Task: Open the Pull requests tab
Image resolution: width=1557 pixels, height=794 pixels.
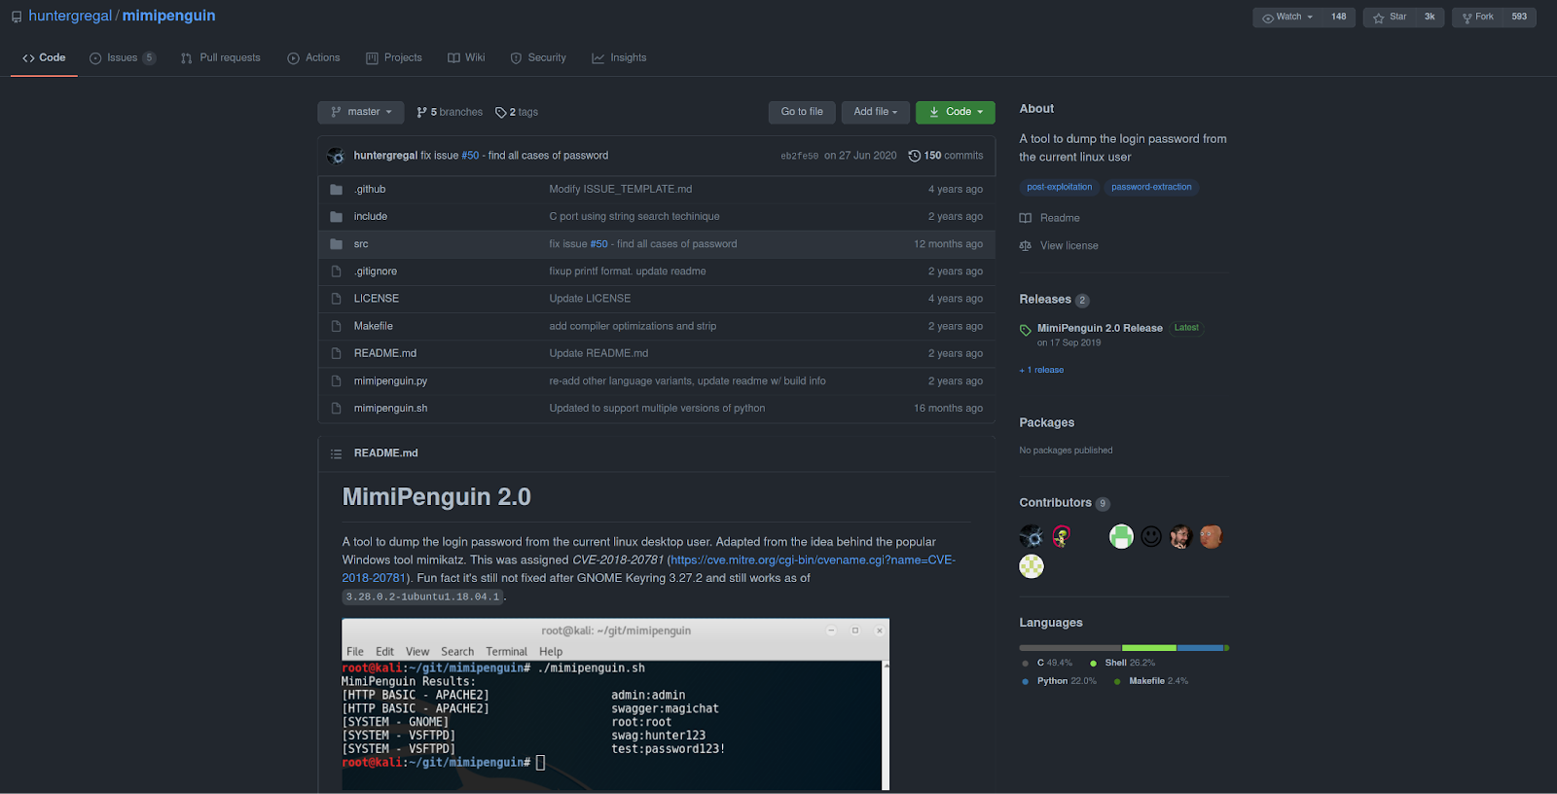Action: click(x=221, y=58)
